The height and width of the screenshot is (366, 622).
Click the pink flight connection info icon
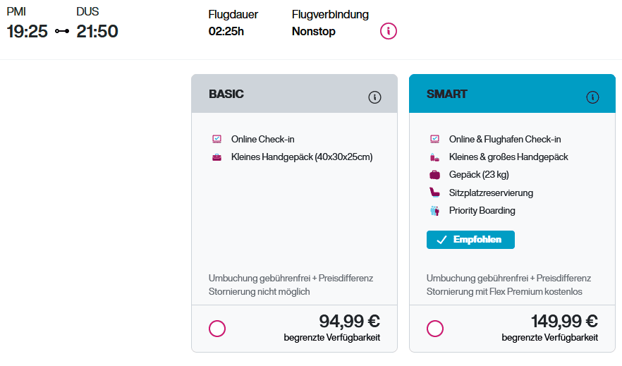pos(389,31)
